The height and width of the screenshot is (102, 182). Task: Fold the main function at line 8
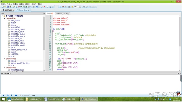pos(52,31)
